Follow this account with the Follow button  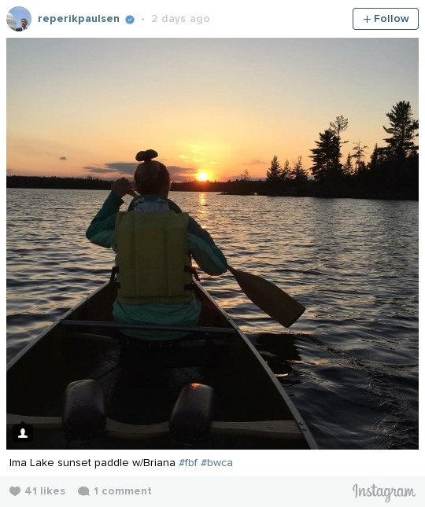pyautogui.click(x=386, y=19)
